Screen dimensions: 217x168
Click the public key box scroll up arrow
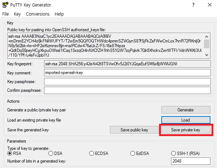click(x=206, y=37)
